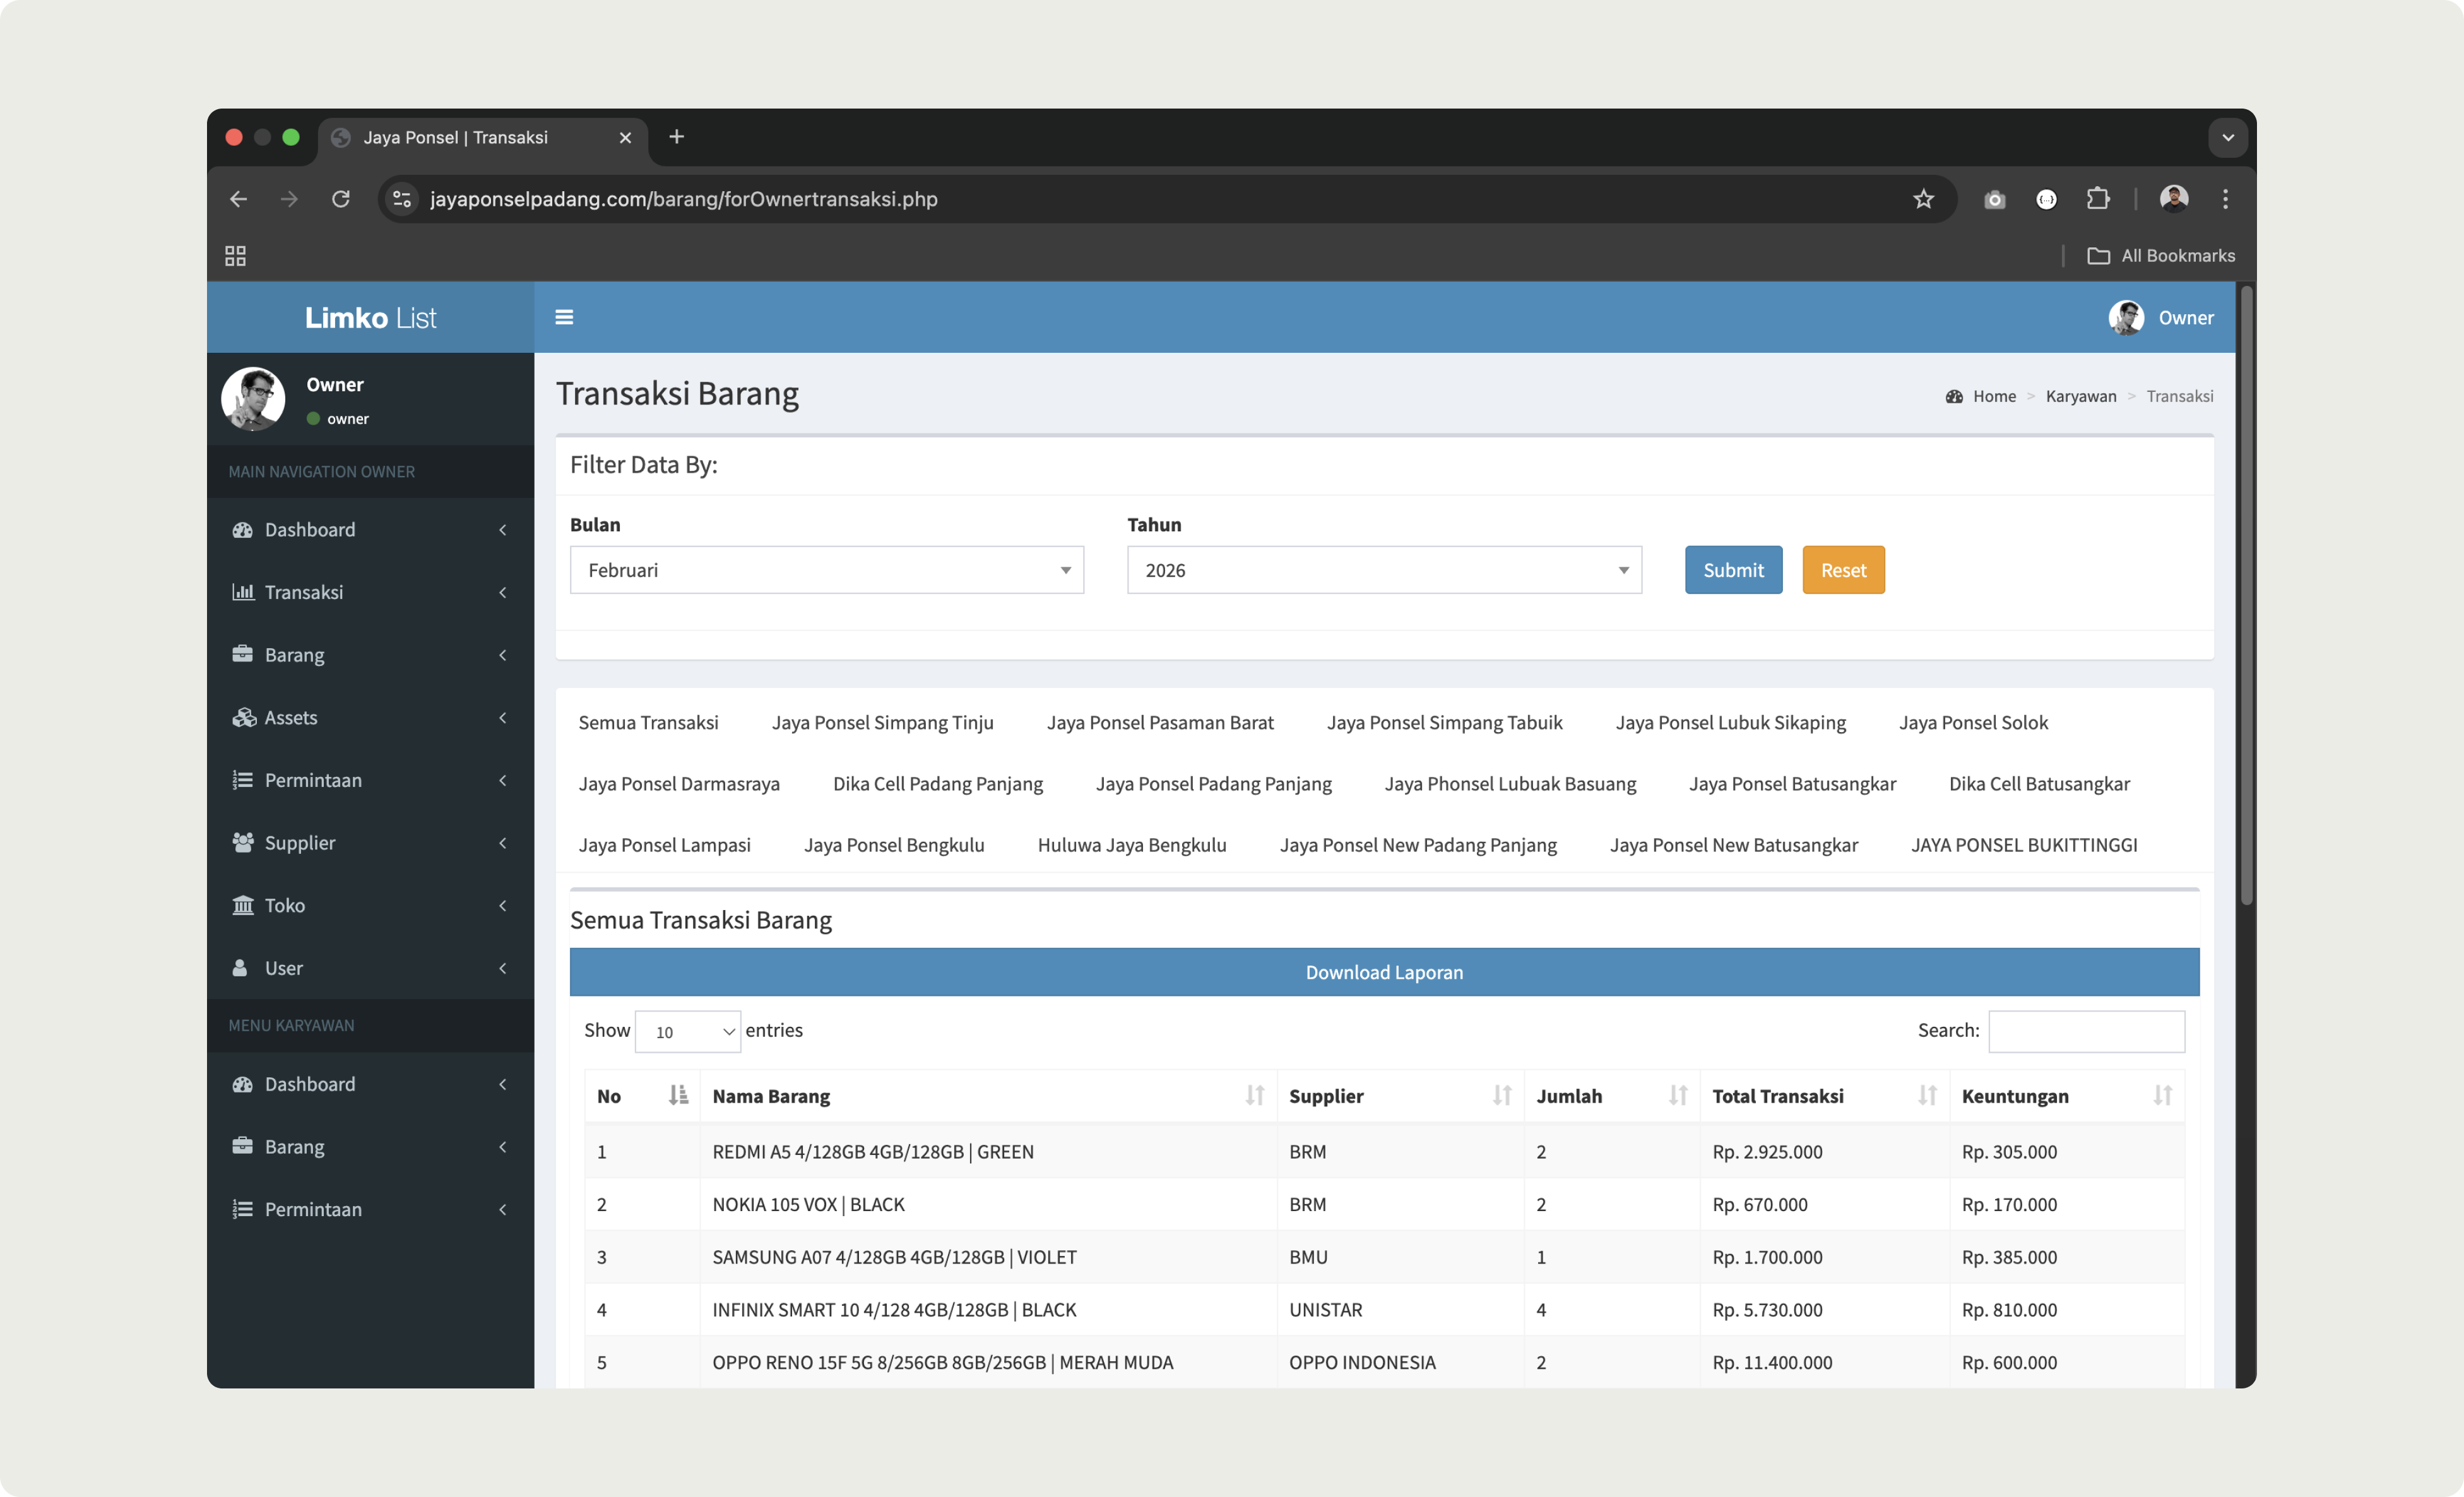Change Show entries count dropdown
2464x1497 pixels.
tap(687, 1031)
